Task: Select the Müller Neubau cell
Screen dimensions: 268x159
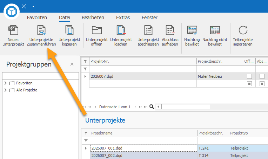Action: pos(220,76)
